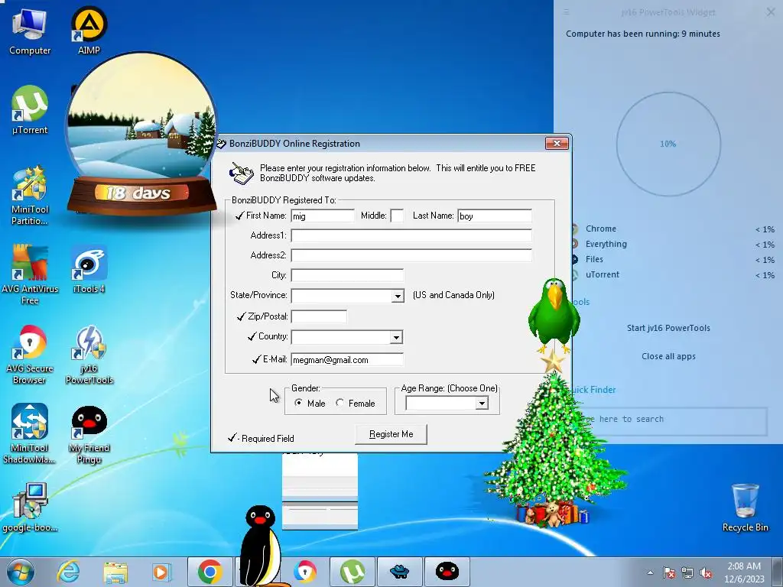Click the Windows Start orb
This screenshot has width=783, height=587.
pyautogui.click(x=21, y=572)
